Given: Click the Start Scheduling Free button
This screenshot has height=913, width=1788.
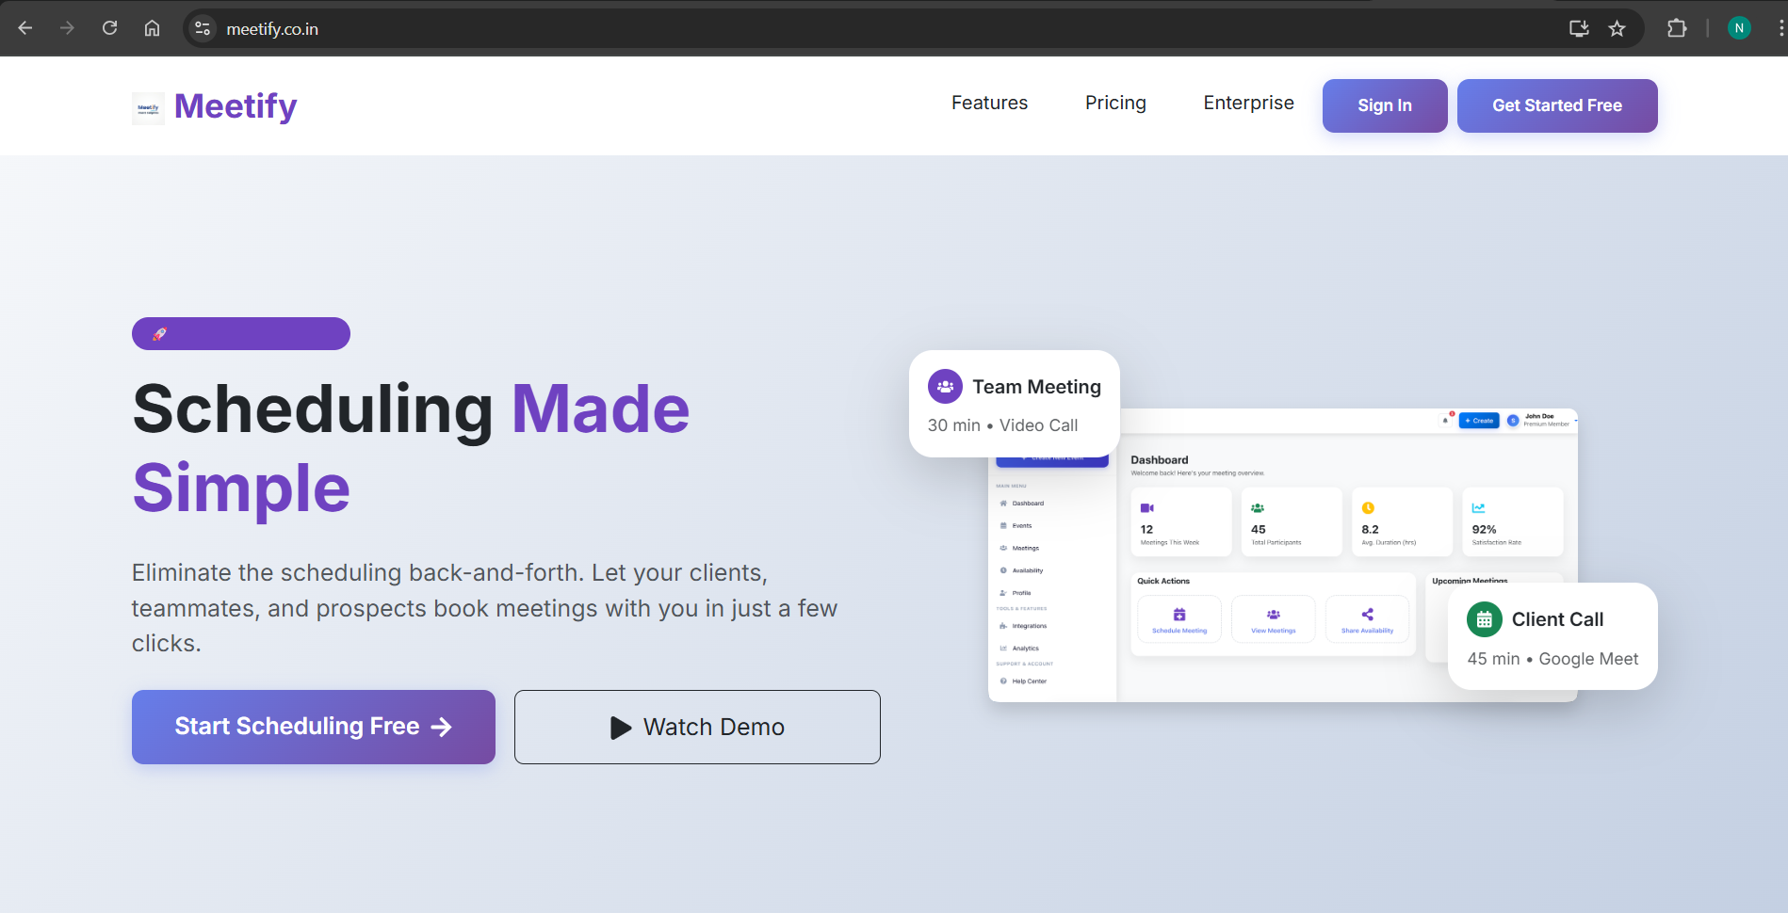Looking at the screenshot, I should (x=313, y=727).
